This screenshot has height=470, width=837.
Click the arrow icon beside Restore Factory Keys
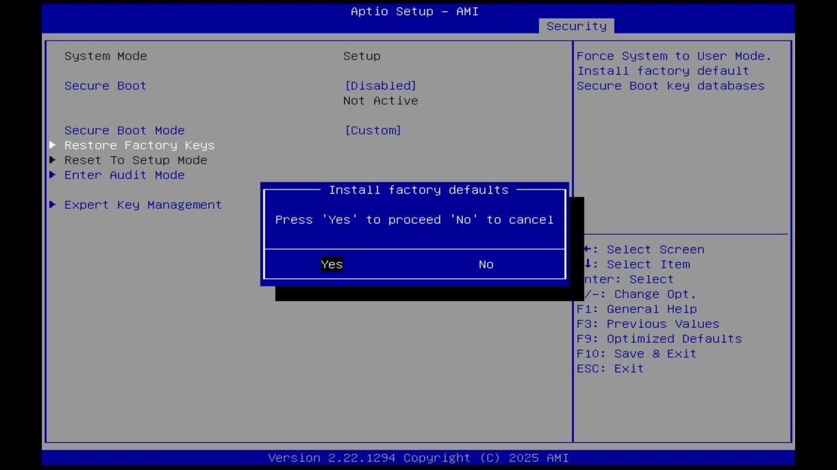(52, 145)
